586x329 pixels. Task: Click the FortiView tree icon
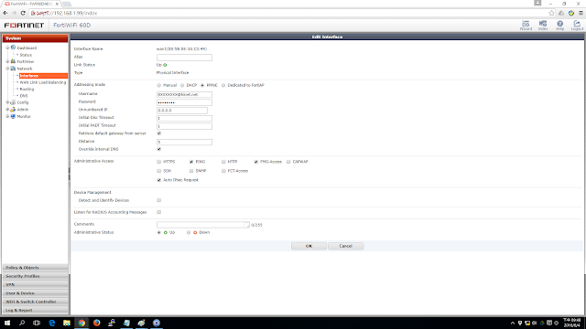point(13,61)
